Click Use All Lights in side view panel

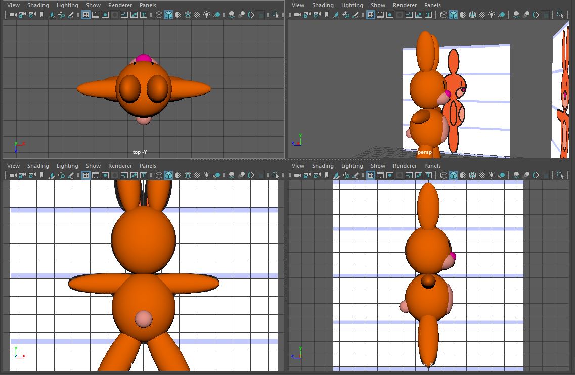492,175
